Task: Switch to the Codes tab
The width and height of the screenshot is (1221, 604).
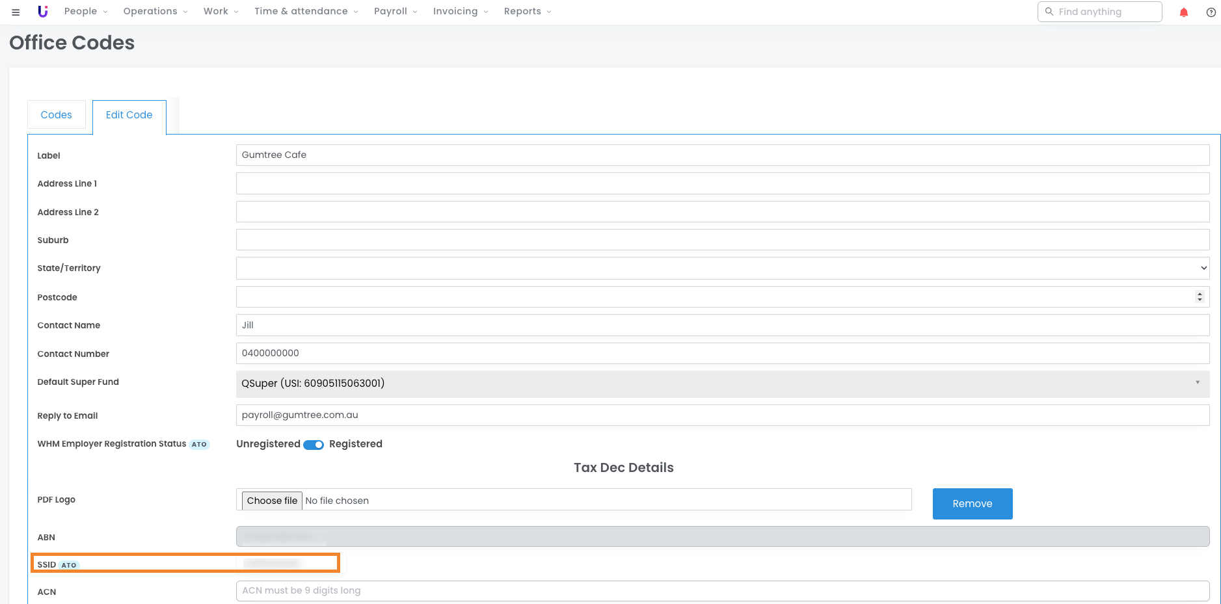Action: click(57, 115)
